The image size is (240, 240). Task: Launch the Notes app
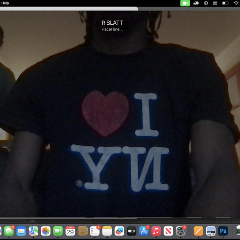click(107, 231)
